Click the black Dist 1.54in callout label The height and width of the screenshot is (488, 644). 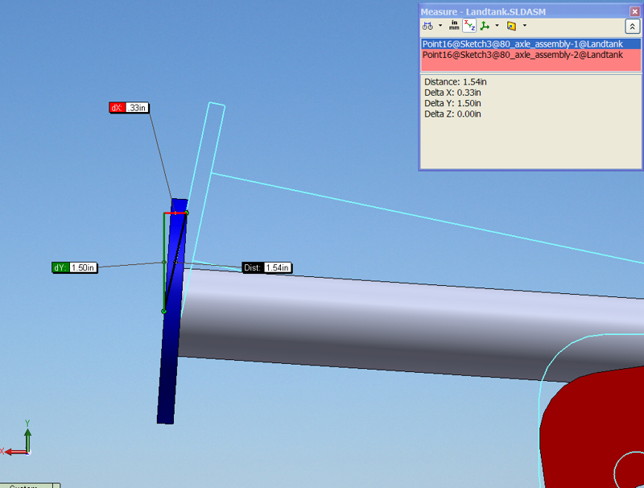click(267, 268)
